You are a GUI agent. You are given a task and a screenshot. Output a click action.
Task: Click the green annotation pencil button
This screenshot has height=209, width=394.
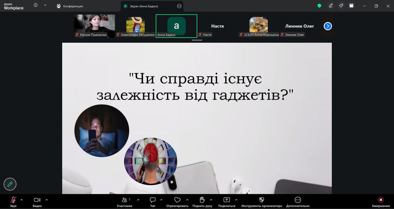tap(10, 184)
